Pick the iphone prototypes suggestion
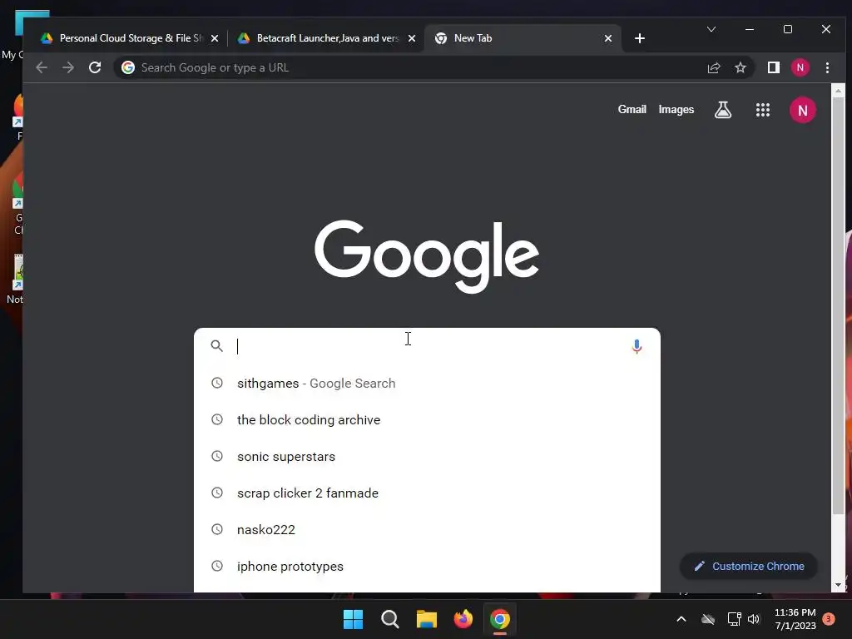 427,566
